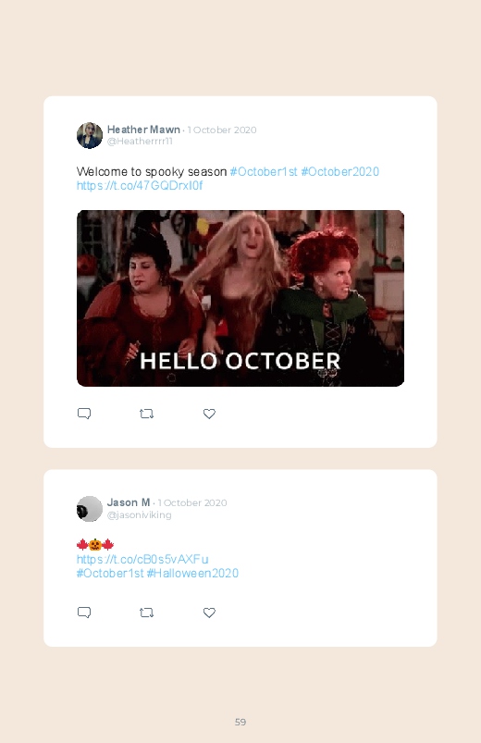Viewport: 481px width, 743px height.
Task: Click the @Heatherrrr11 handle
Action: (x=140, y=142)
